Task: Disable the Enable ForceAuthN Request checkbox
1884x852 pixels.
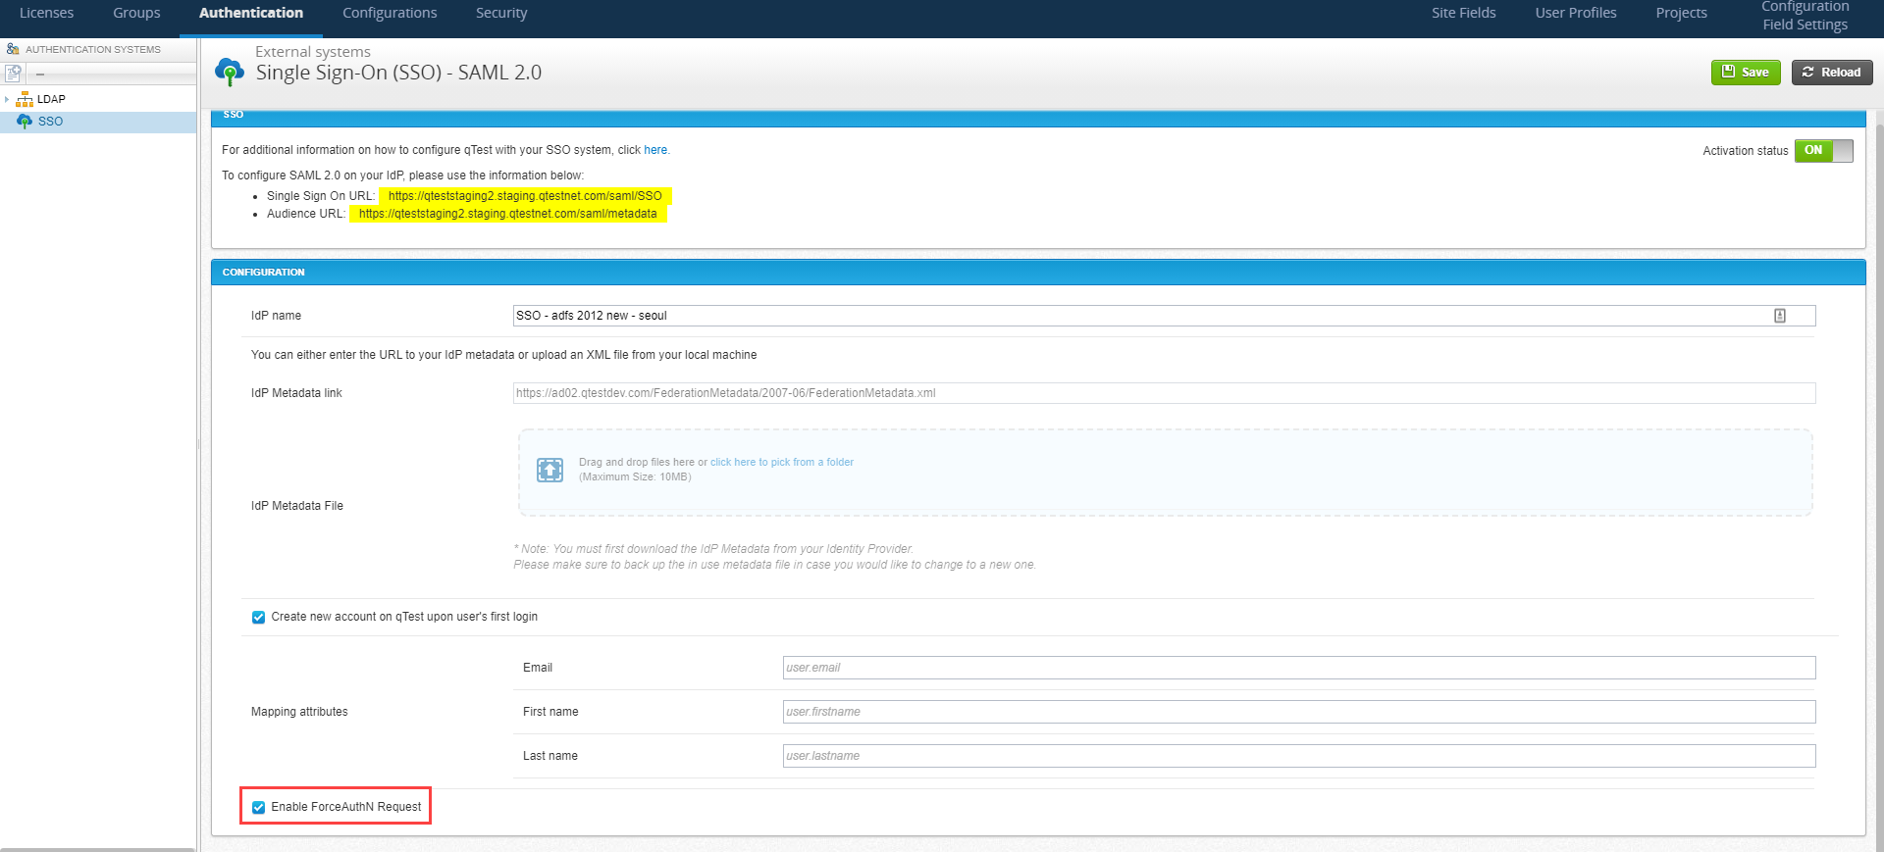Action: (258, 808)
